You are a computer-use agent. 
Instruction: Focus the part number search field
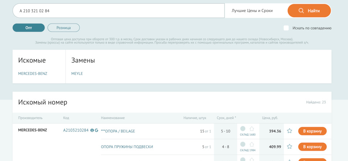tap(119, 10)
